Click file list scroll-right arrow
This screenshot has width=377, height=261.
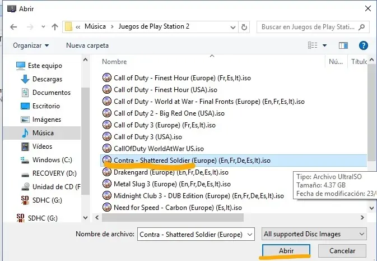(x=362, y=218)
